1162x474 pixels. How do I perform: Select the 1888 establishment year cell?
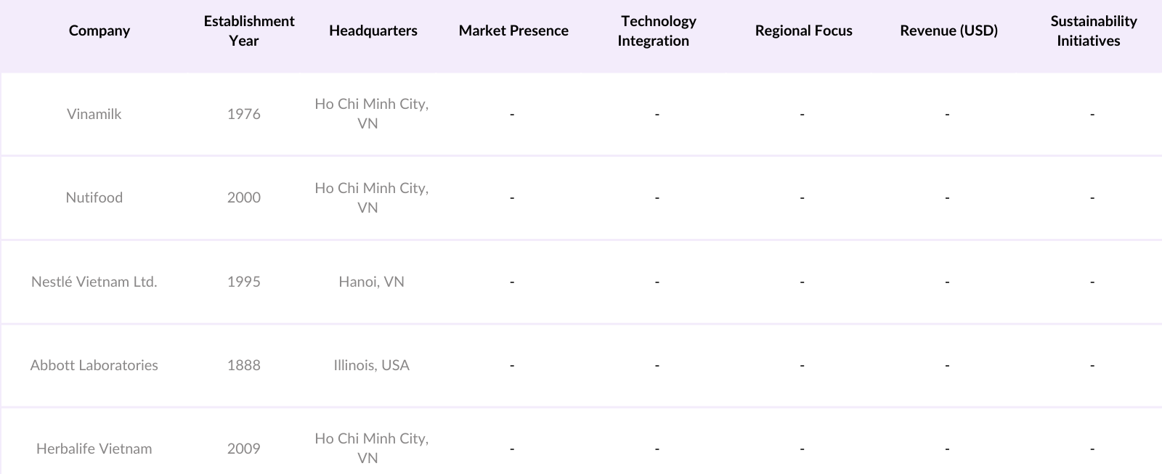(x=244, y=365)
